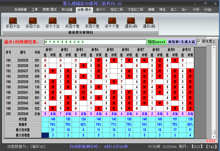Screen dimensions: 220x151
Task: Select the 杀十个差 icon
Action: click(x=112, y=22)
